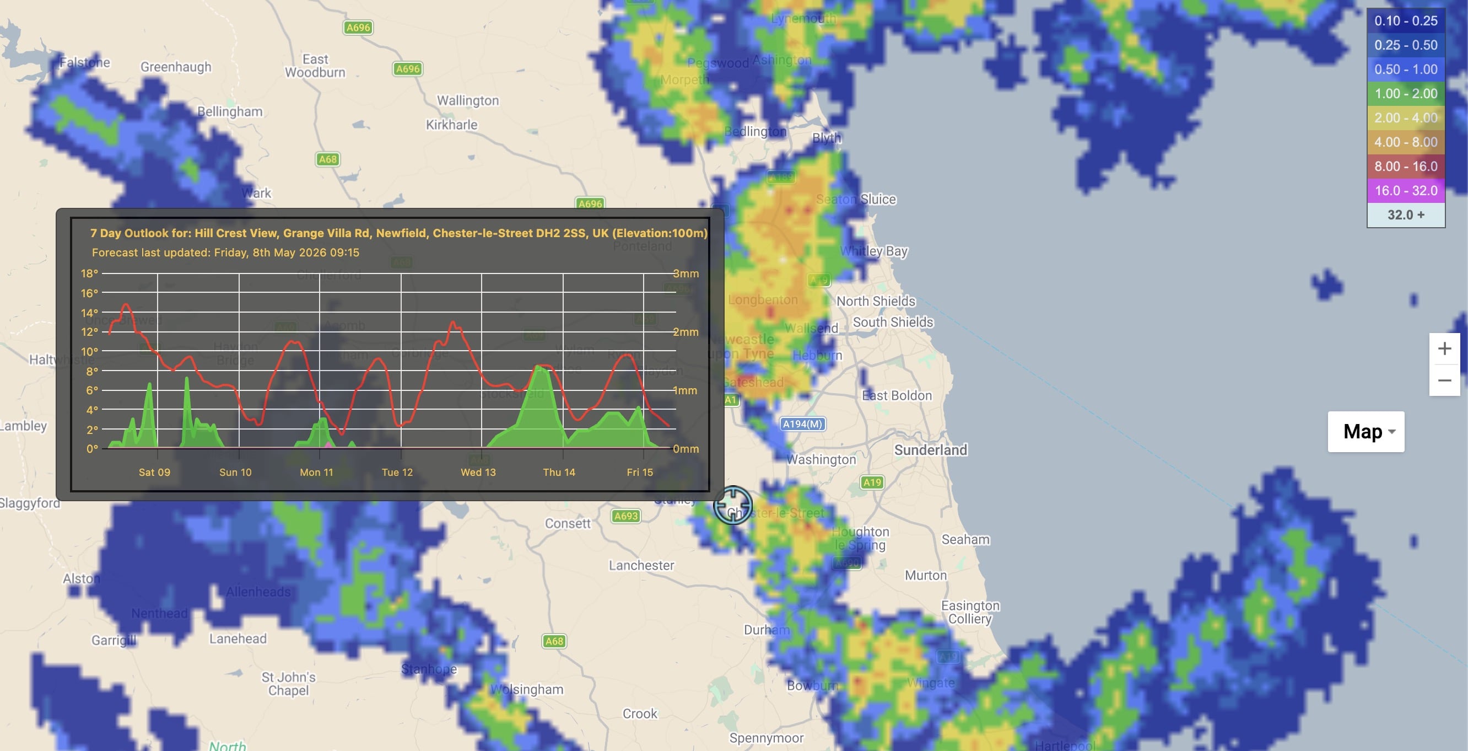
Task: Click the zoom out minus button
Action: coord(1444,380)
